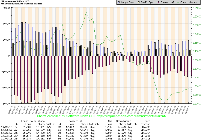
Task: Toggle the Commercial legend label
Action: click(x=167, y=2)
